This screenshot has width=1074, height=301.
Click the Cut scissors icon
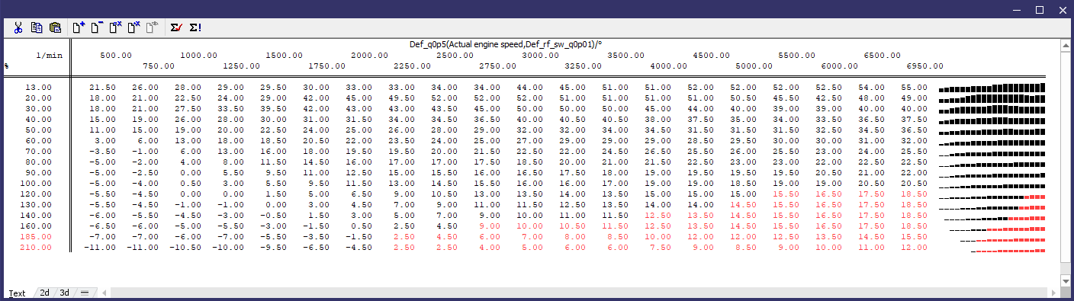pyautogui.click(x=18, y=27)
